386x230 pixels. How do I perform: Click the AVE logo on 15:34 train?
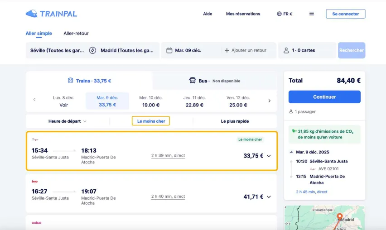[35, 139]
